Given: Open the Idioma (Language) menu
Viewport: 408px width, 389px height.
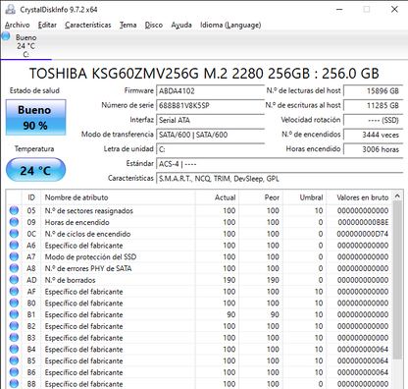Looking at the screenshot, I should coord(230,25).
